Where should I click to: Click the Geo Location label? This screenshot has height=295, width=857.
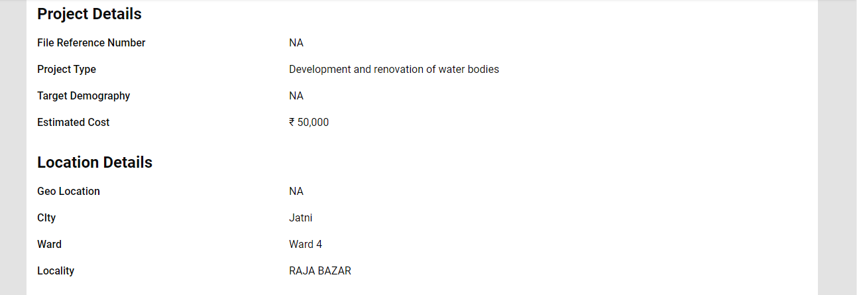tap(68, 192)
